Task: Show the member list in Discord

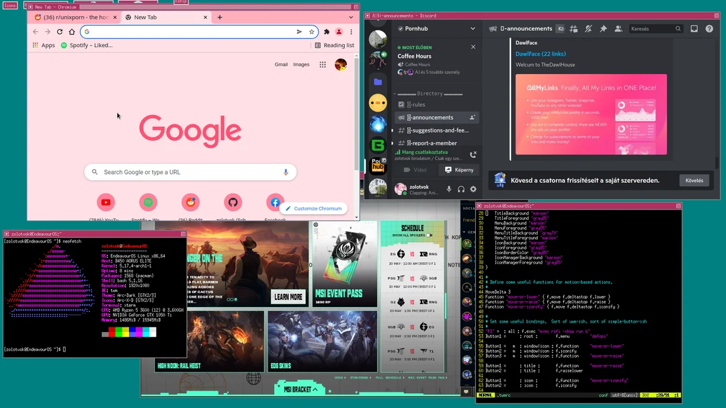Action: [x=619, y=28]
